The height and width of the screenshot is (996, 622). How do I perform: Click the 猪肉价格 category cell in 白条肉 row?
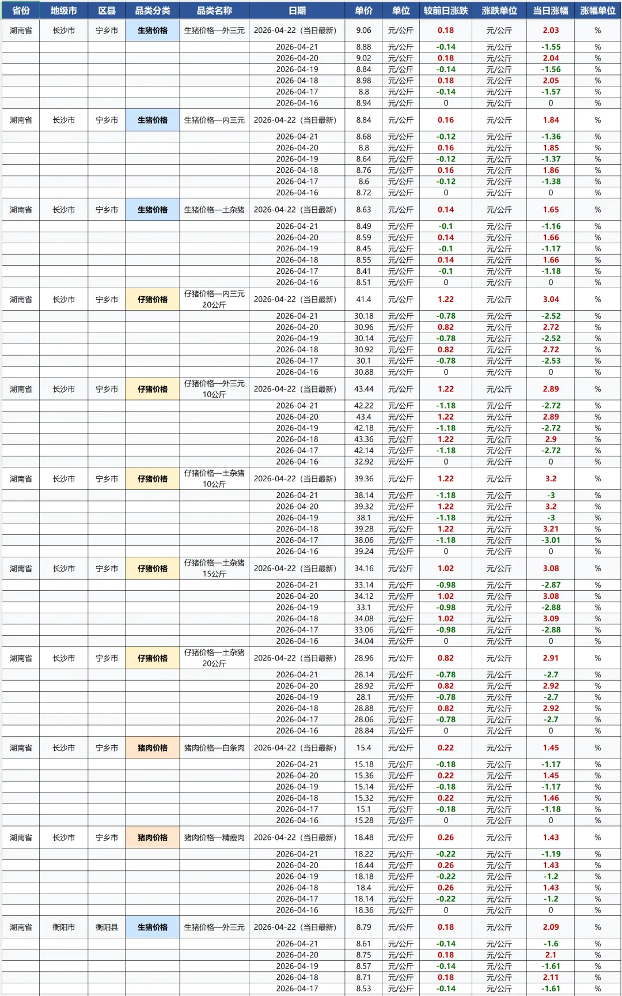pos(153,748)
